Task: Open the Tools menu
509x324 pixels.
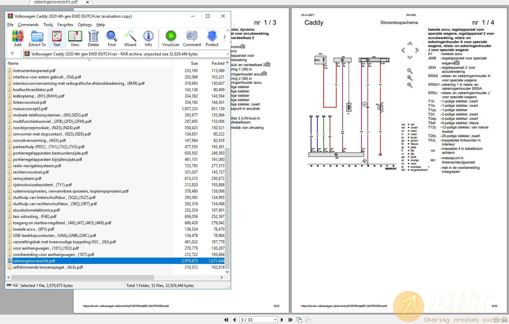Action: coord(48,25)
